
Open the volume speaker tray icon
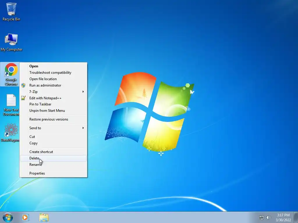click(x=269, y=217)
